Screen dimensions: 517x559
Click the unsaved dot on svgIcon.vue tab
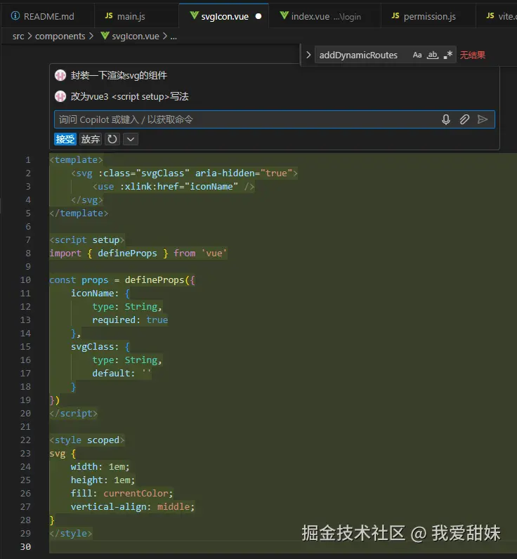(x=258, y=15)
